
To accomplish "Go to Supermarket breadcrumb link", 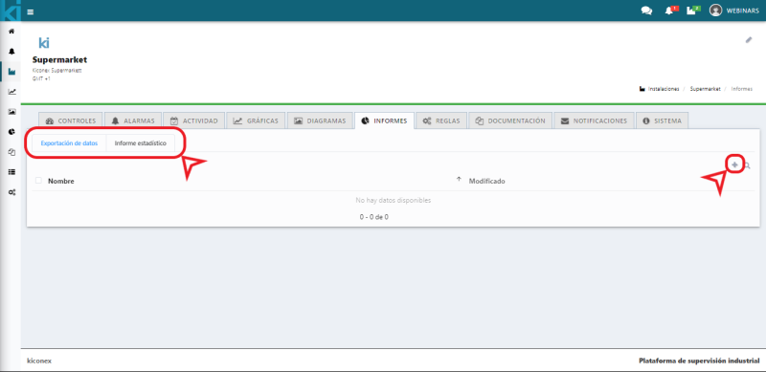I will pyautogui.click(x=705, y=89).
